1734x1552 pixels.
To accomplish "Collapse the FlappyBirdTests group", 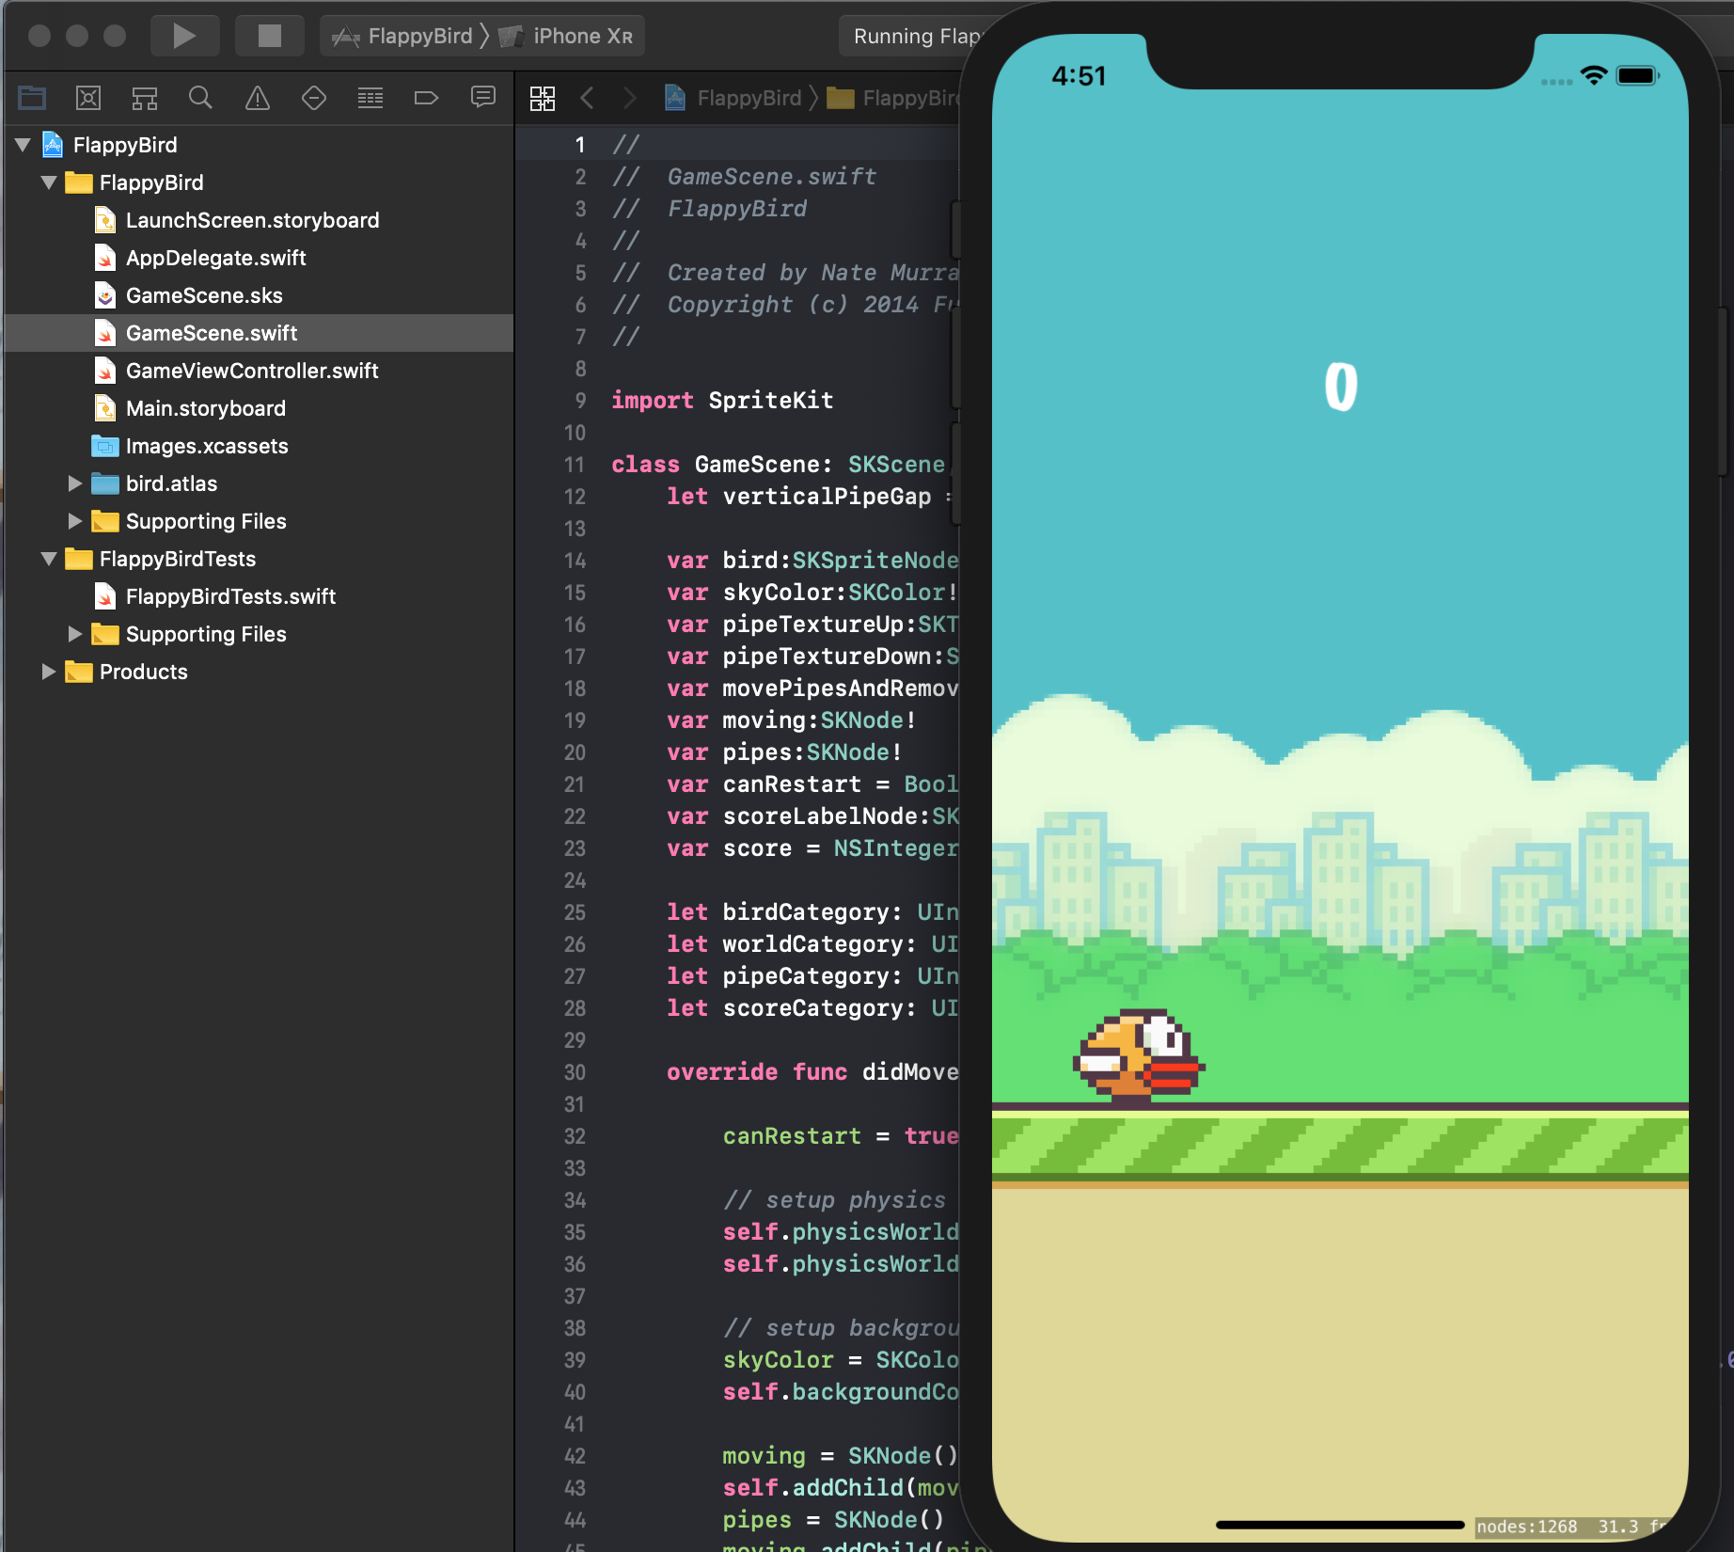I will pyautogui.click(x=49, y=559).
